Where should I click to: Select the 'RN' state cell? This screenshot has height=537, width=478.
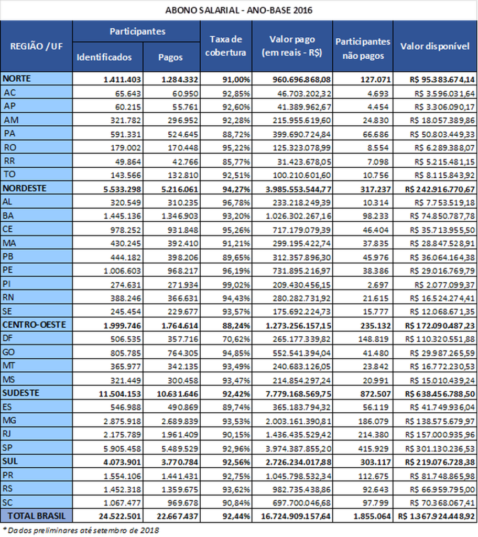tap(36, 297)
